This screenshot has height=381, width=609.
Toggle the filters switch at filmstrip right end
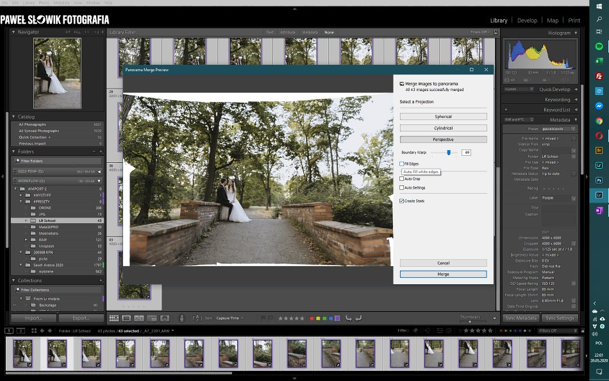click(x=582, y=331)
